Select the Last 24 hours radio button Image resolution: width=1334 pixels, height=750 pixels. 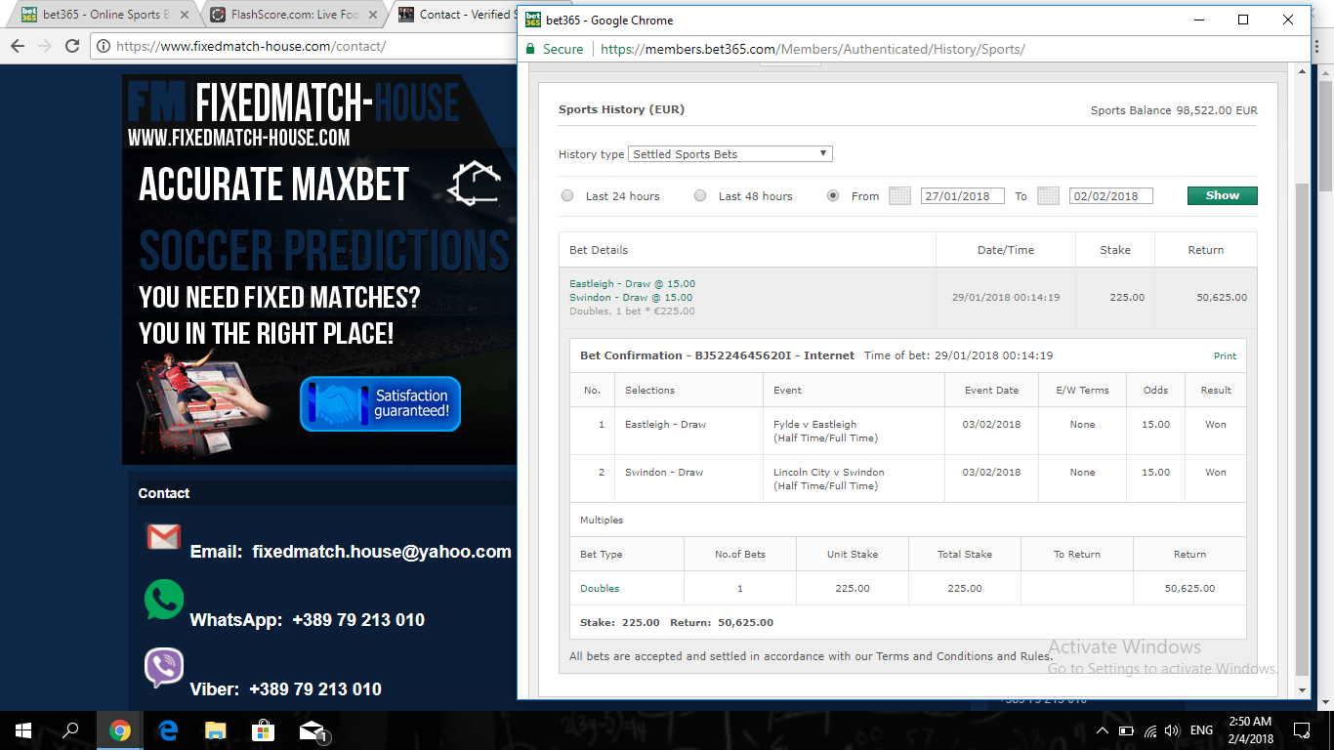[567, 195]
